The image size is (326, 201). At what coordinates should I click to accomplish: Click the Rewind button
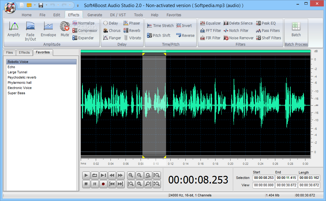pos(112,176)
